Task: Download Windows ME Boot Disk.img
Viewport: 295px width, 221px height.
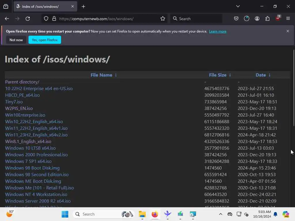Action: pyautogui.click(x=33, y=181)
